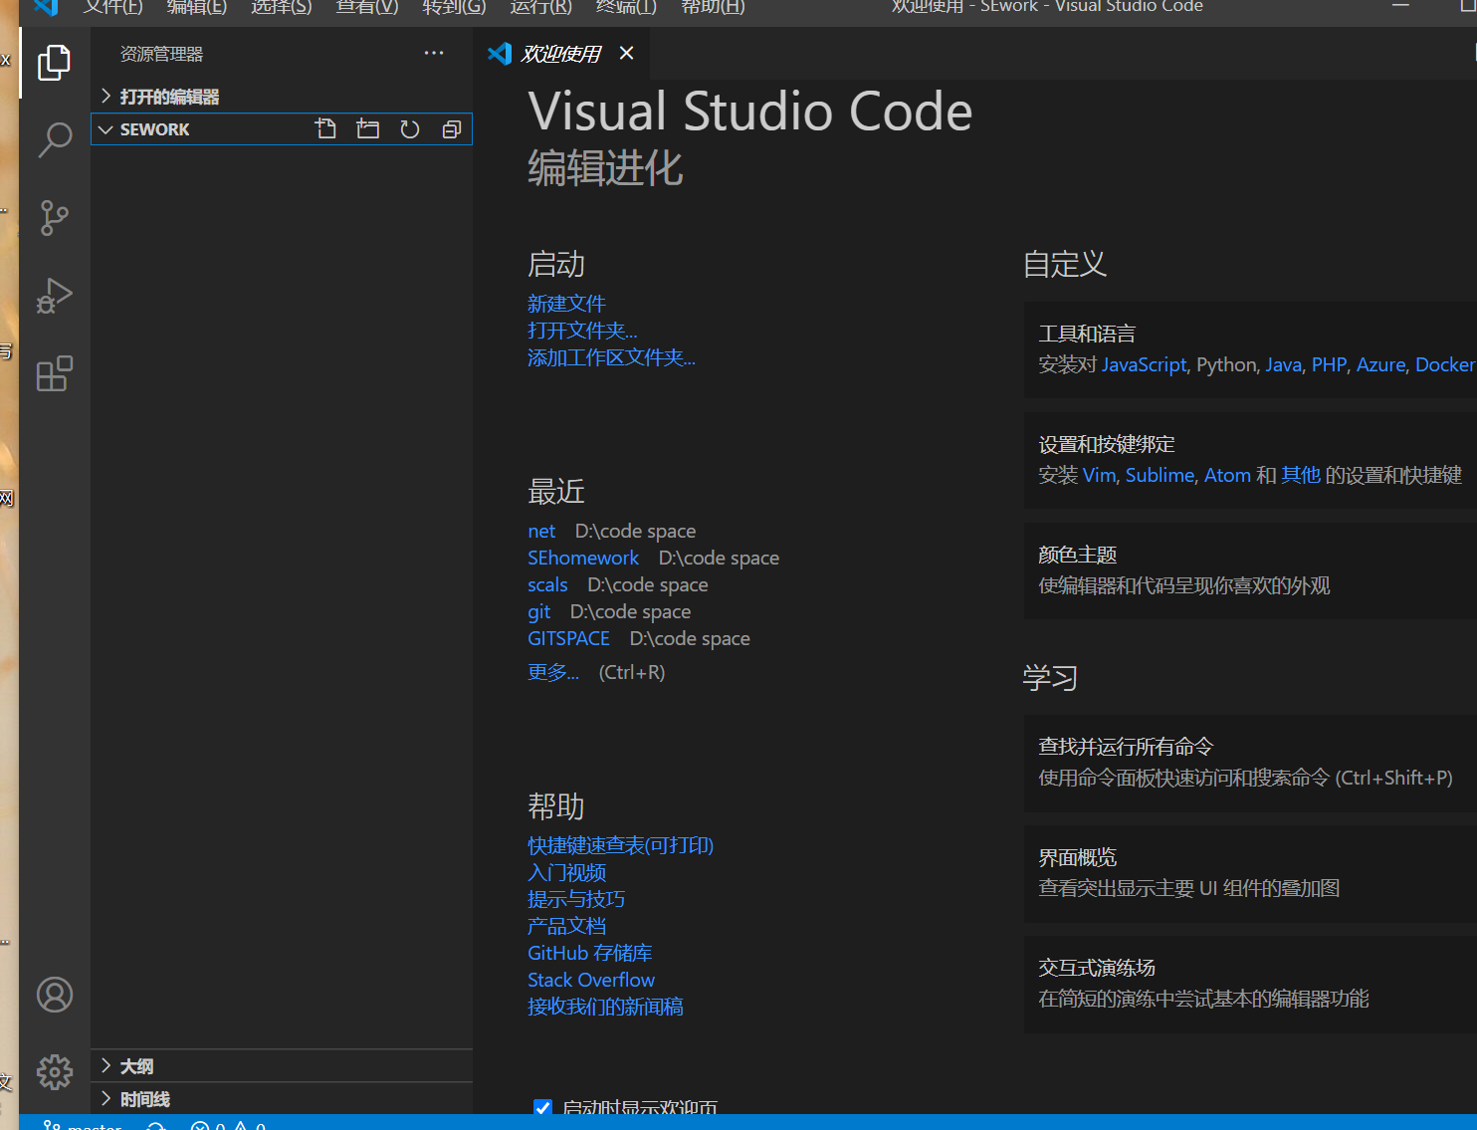
Task: Open the Manage gear menu
Action: coord(55,1072)
